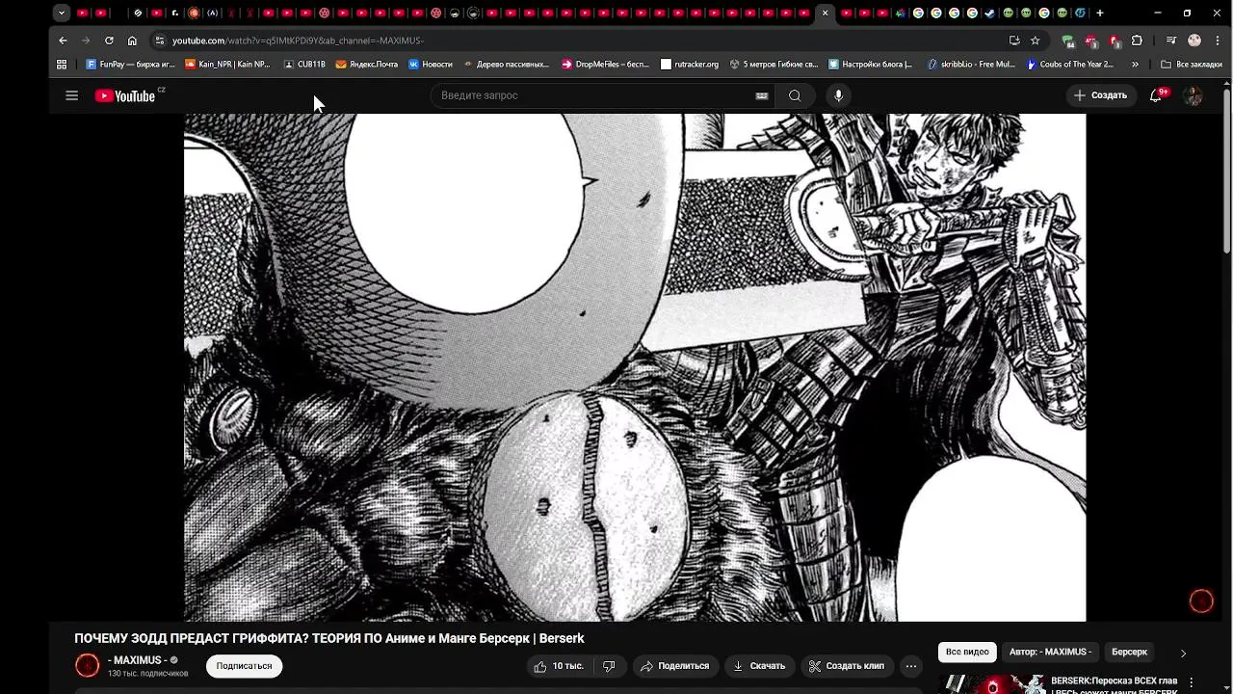Open YouTube notifications bell
Screen dimensions: 1233x694
coord(1156,95)
